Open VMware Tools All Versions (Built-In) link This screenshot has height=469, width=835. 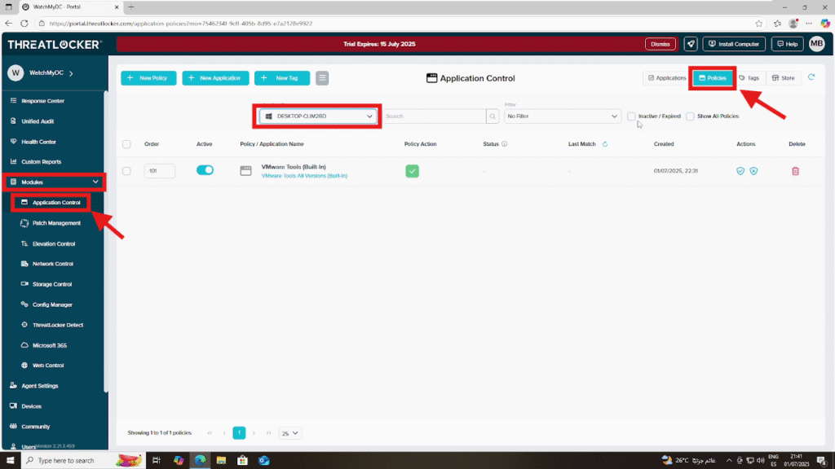pos(304,176)
